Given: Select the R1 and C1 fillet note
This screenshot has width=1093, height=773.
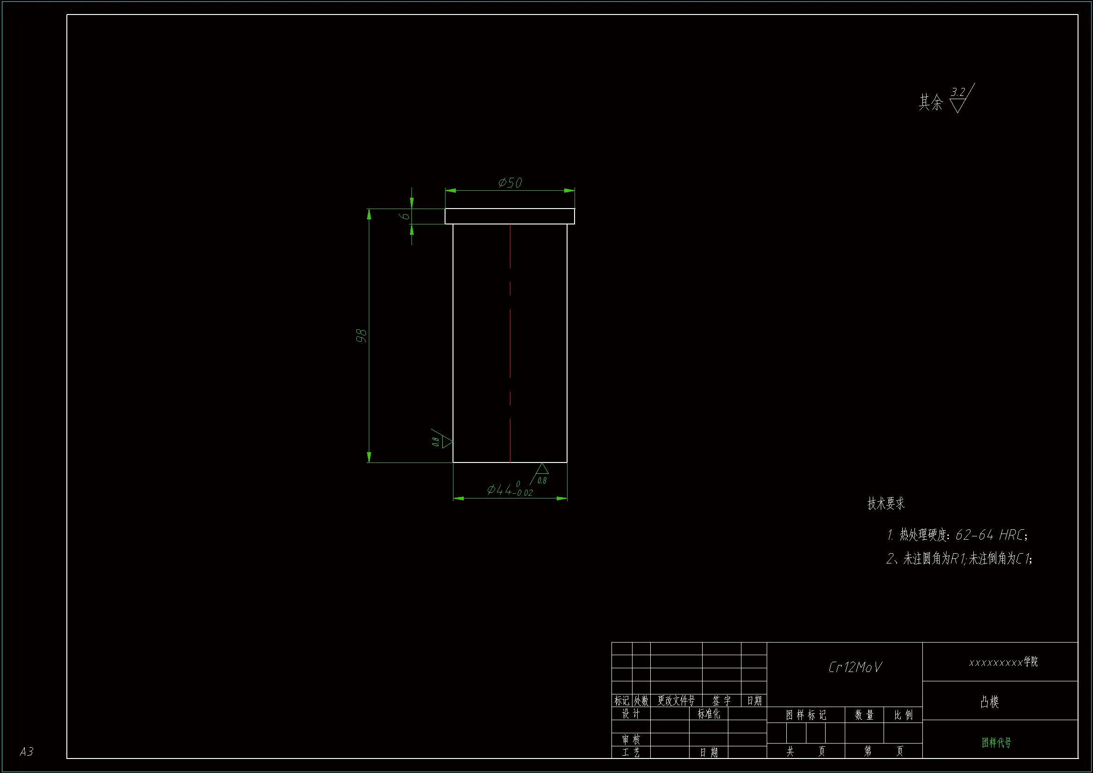Looking at the screenshot, I should (959, 558).
